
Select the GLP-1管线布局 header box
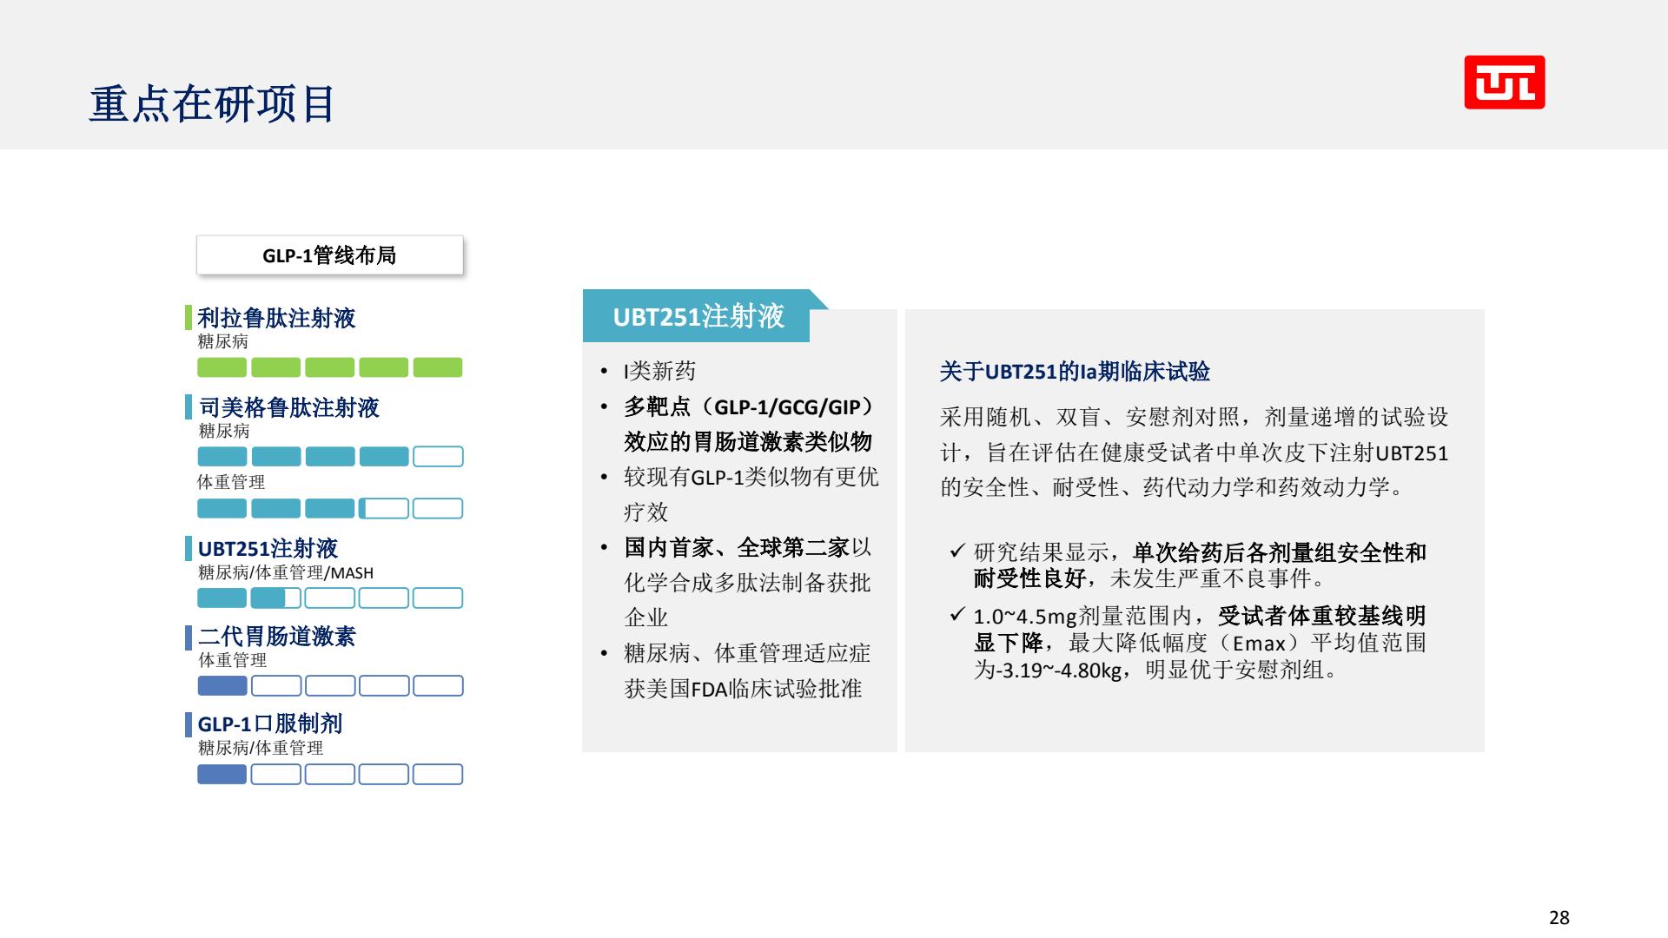click(329, 255)
